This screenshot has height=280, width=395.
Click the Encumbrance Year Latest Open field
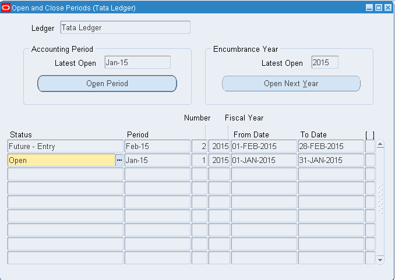324,62
